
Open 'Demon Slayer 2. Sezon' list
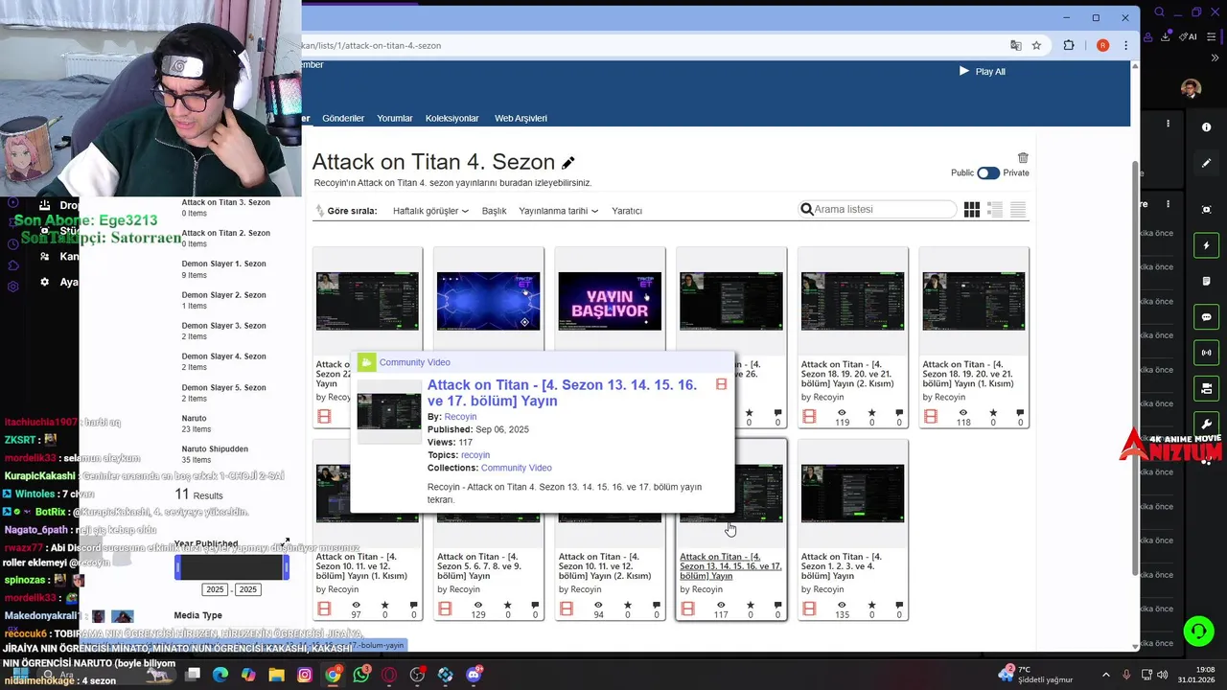223,296
